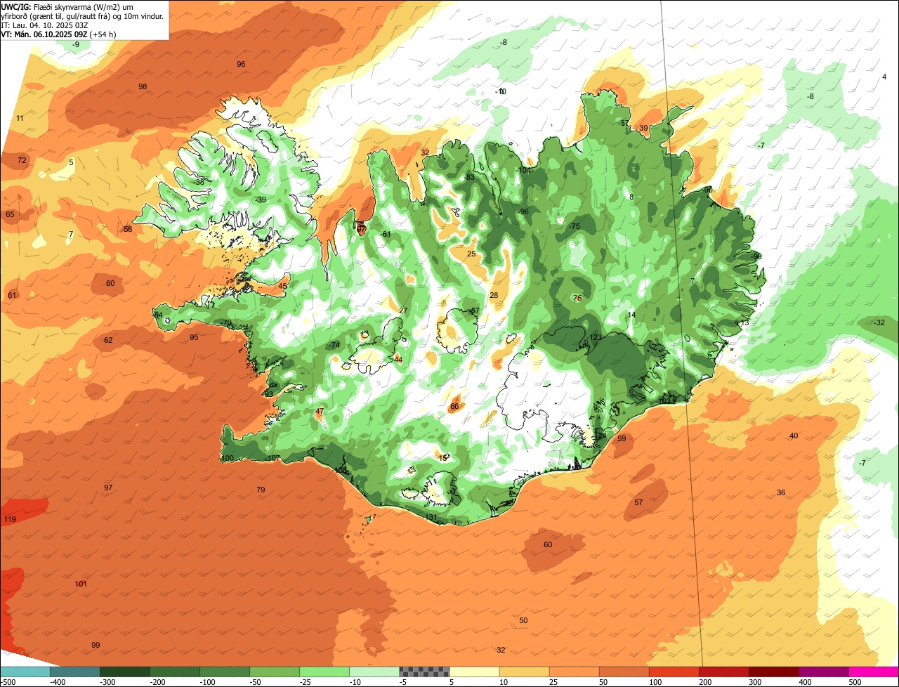Click the 66 value in central Iceland
Viewport: 899px width, 687px height.
click(x=454, y=406)
